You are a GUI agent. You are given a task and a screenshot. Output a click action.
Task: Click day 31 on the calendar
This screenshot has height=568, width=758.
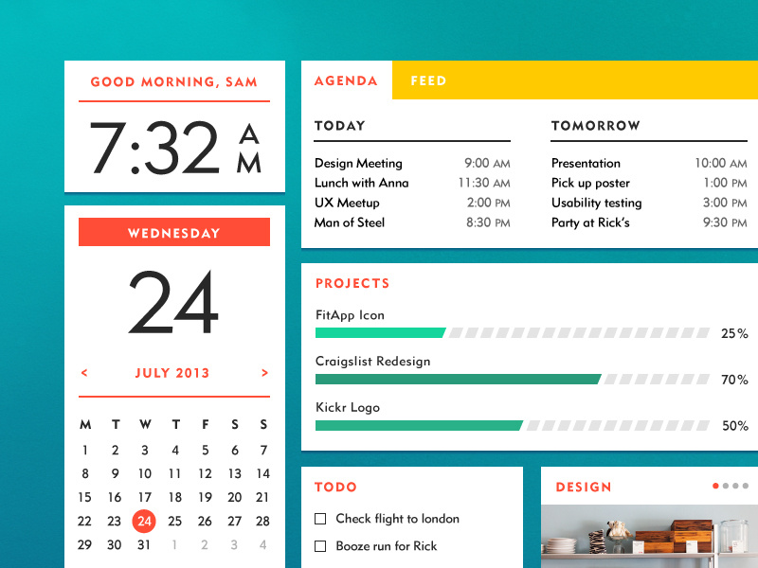point(145,544)
